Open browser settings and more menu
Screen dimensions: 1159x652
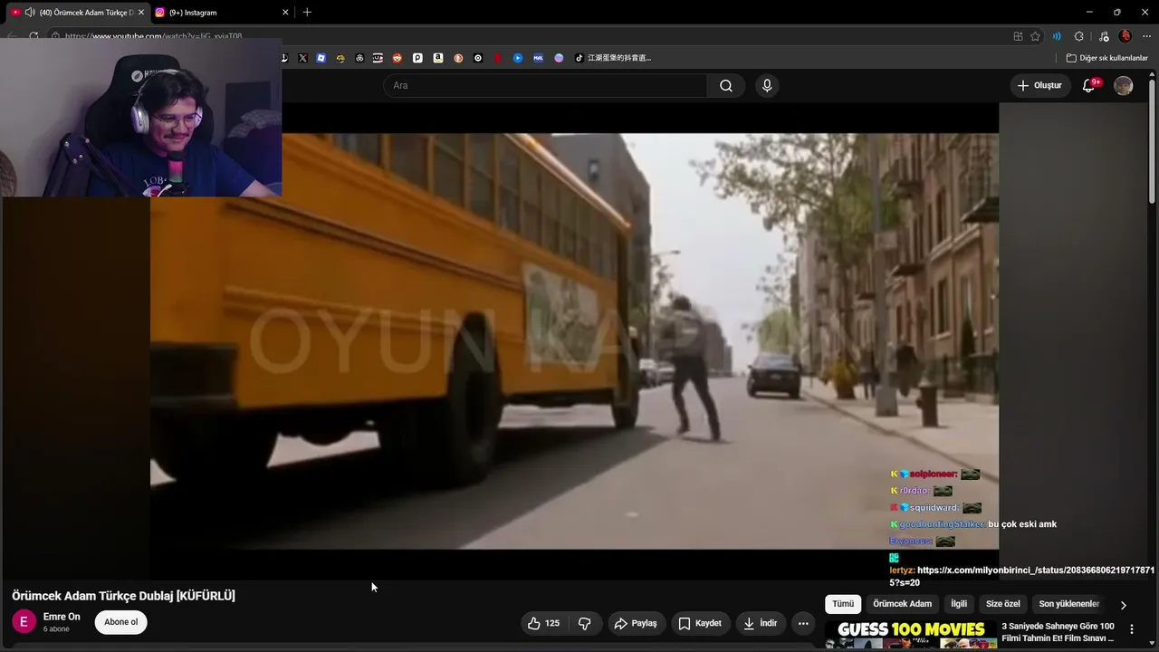[1147, 36]
